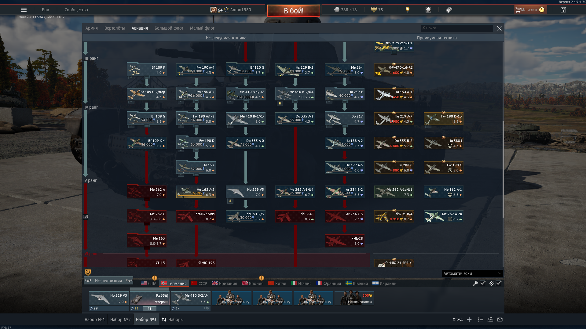This screenshot has width=586, height=329.
Task: Select the Израиль nation tab
Action: (x=384, y=284)
